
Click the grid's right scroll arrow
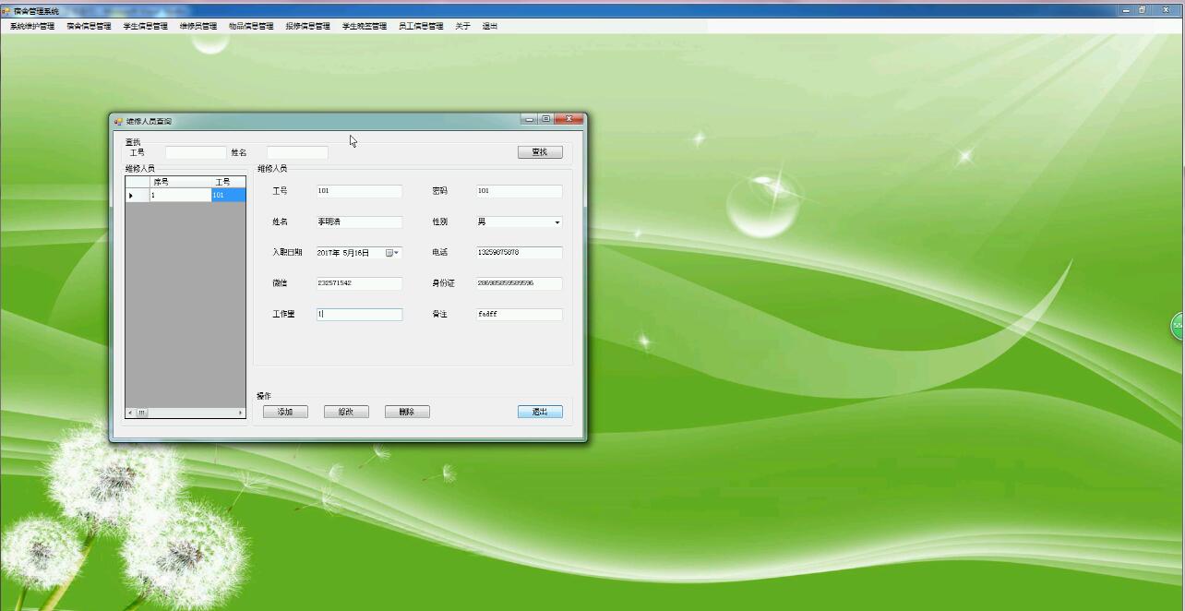click(241, 413)
